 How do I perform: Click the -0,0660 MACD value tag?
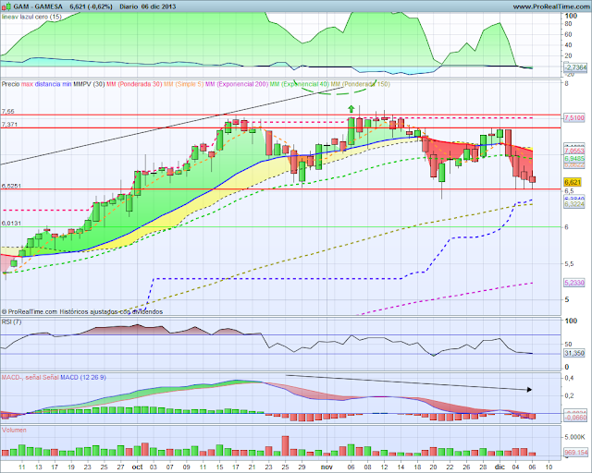(575, 418)
